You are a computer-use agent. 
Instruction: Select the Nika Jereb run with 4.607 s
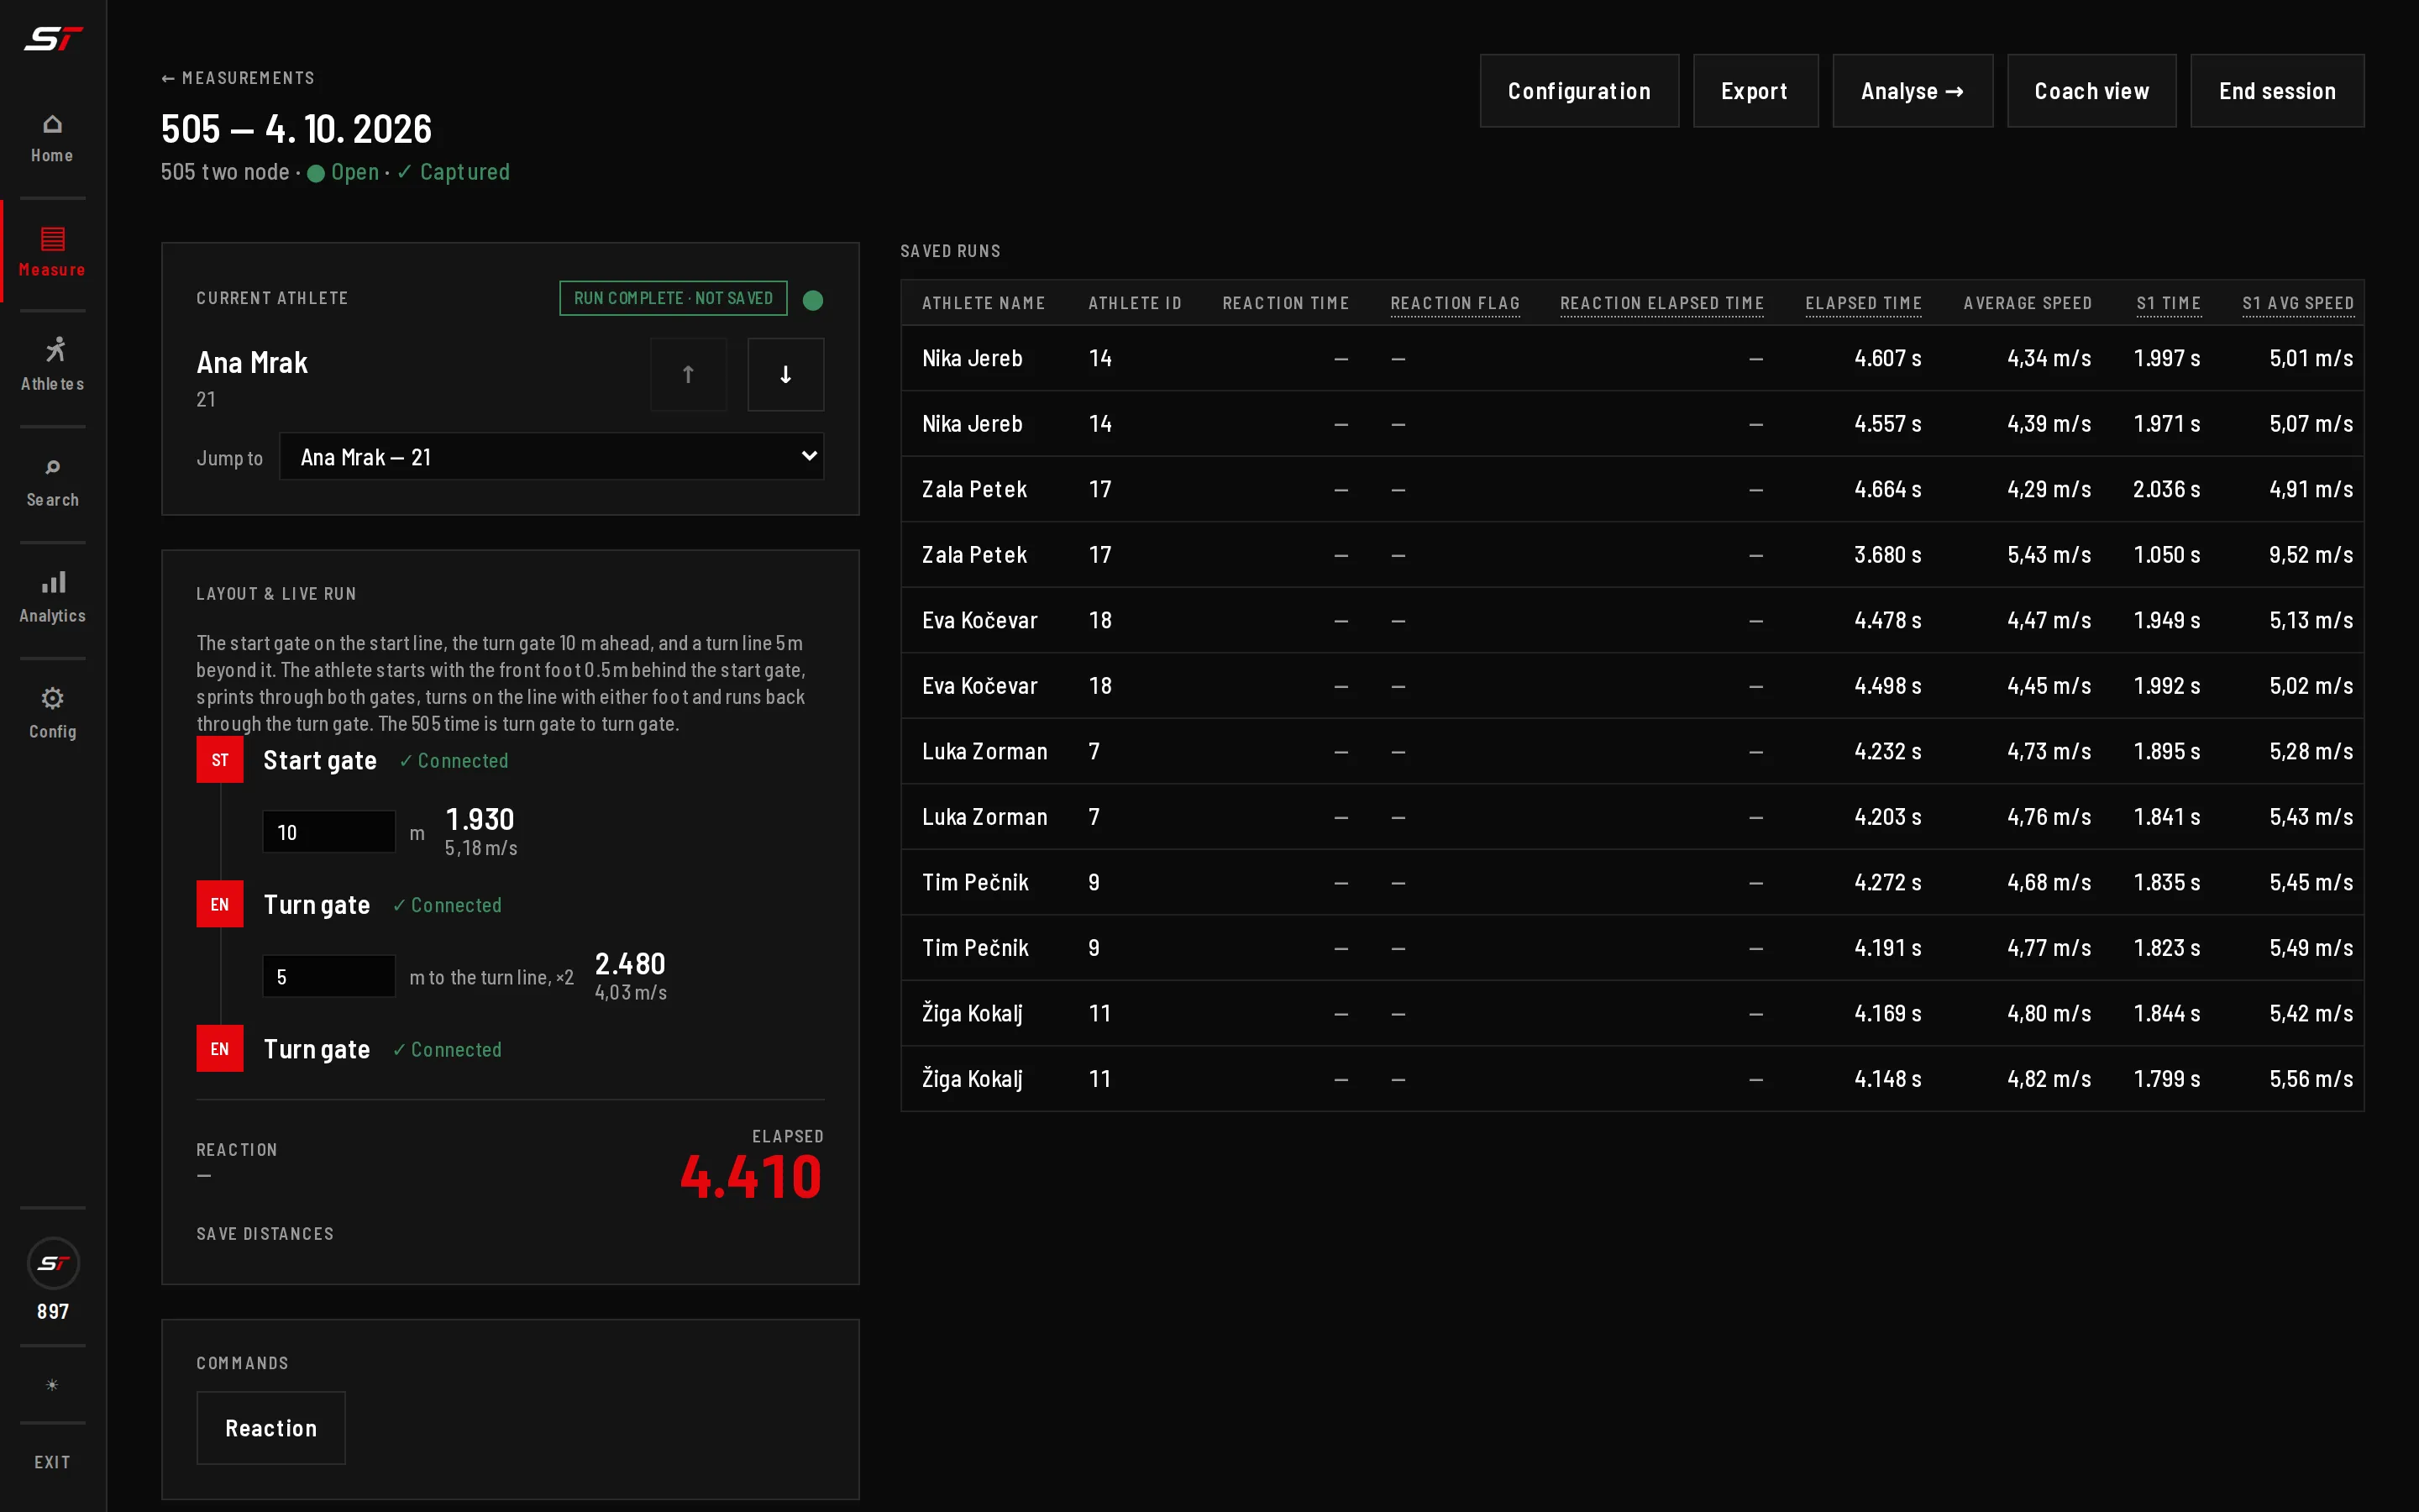pos(1632,358)
